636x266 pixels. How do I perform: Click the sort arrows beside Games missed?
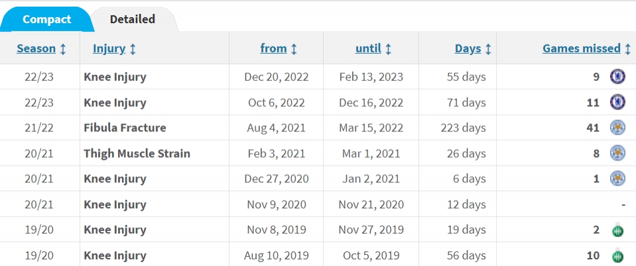click(x=627, y=49)
